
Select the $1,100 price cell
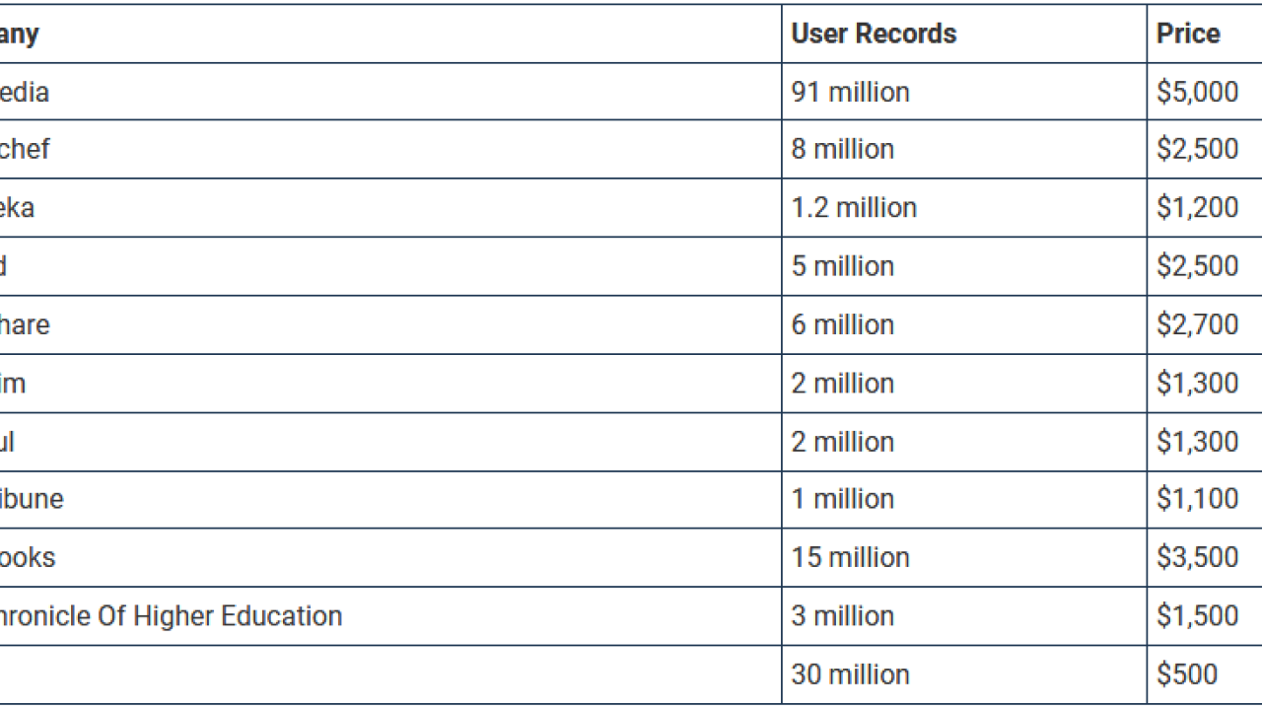tap(1197, 499)
